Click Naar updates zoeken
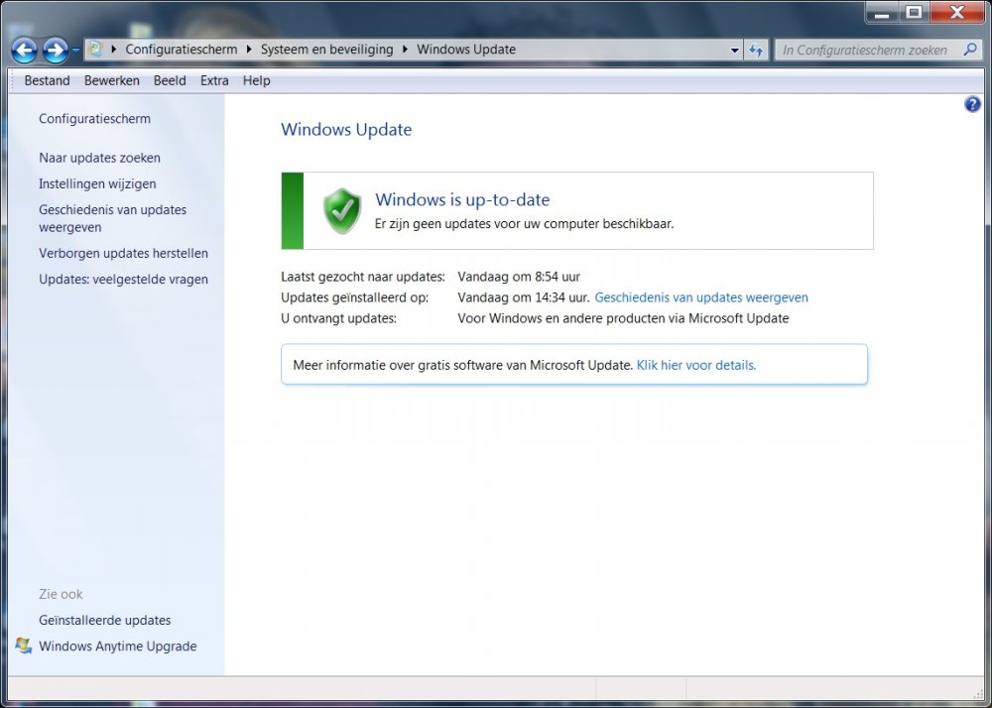 tap(99, 158)
